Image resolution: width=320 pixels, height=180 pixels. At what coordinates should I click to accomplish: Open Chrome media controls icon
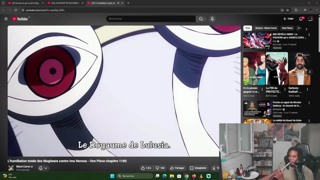[305, 10]
